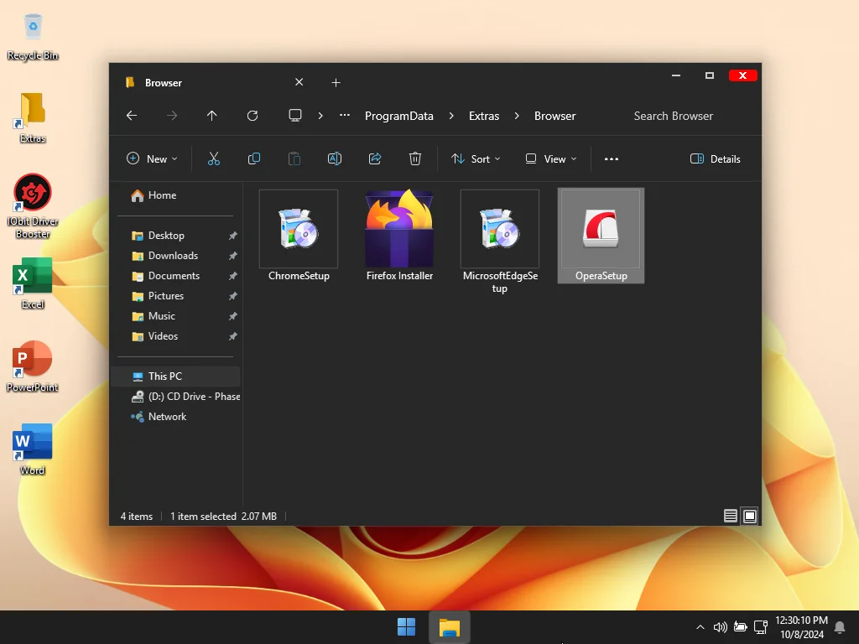Expand chevron after ProgramData breadcrumb
This screenshot has height=644, width=859.
tap(451, 116)
